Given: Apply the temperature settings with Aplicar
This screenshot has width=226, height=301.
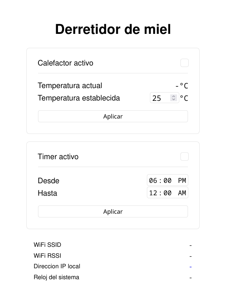Looking at the screenshot, I should pos(113,116).
